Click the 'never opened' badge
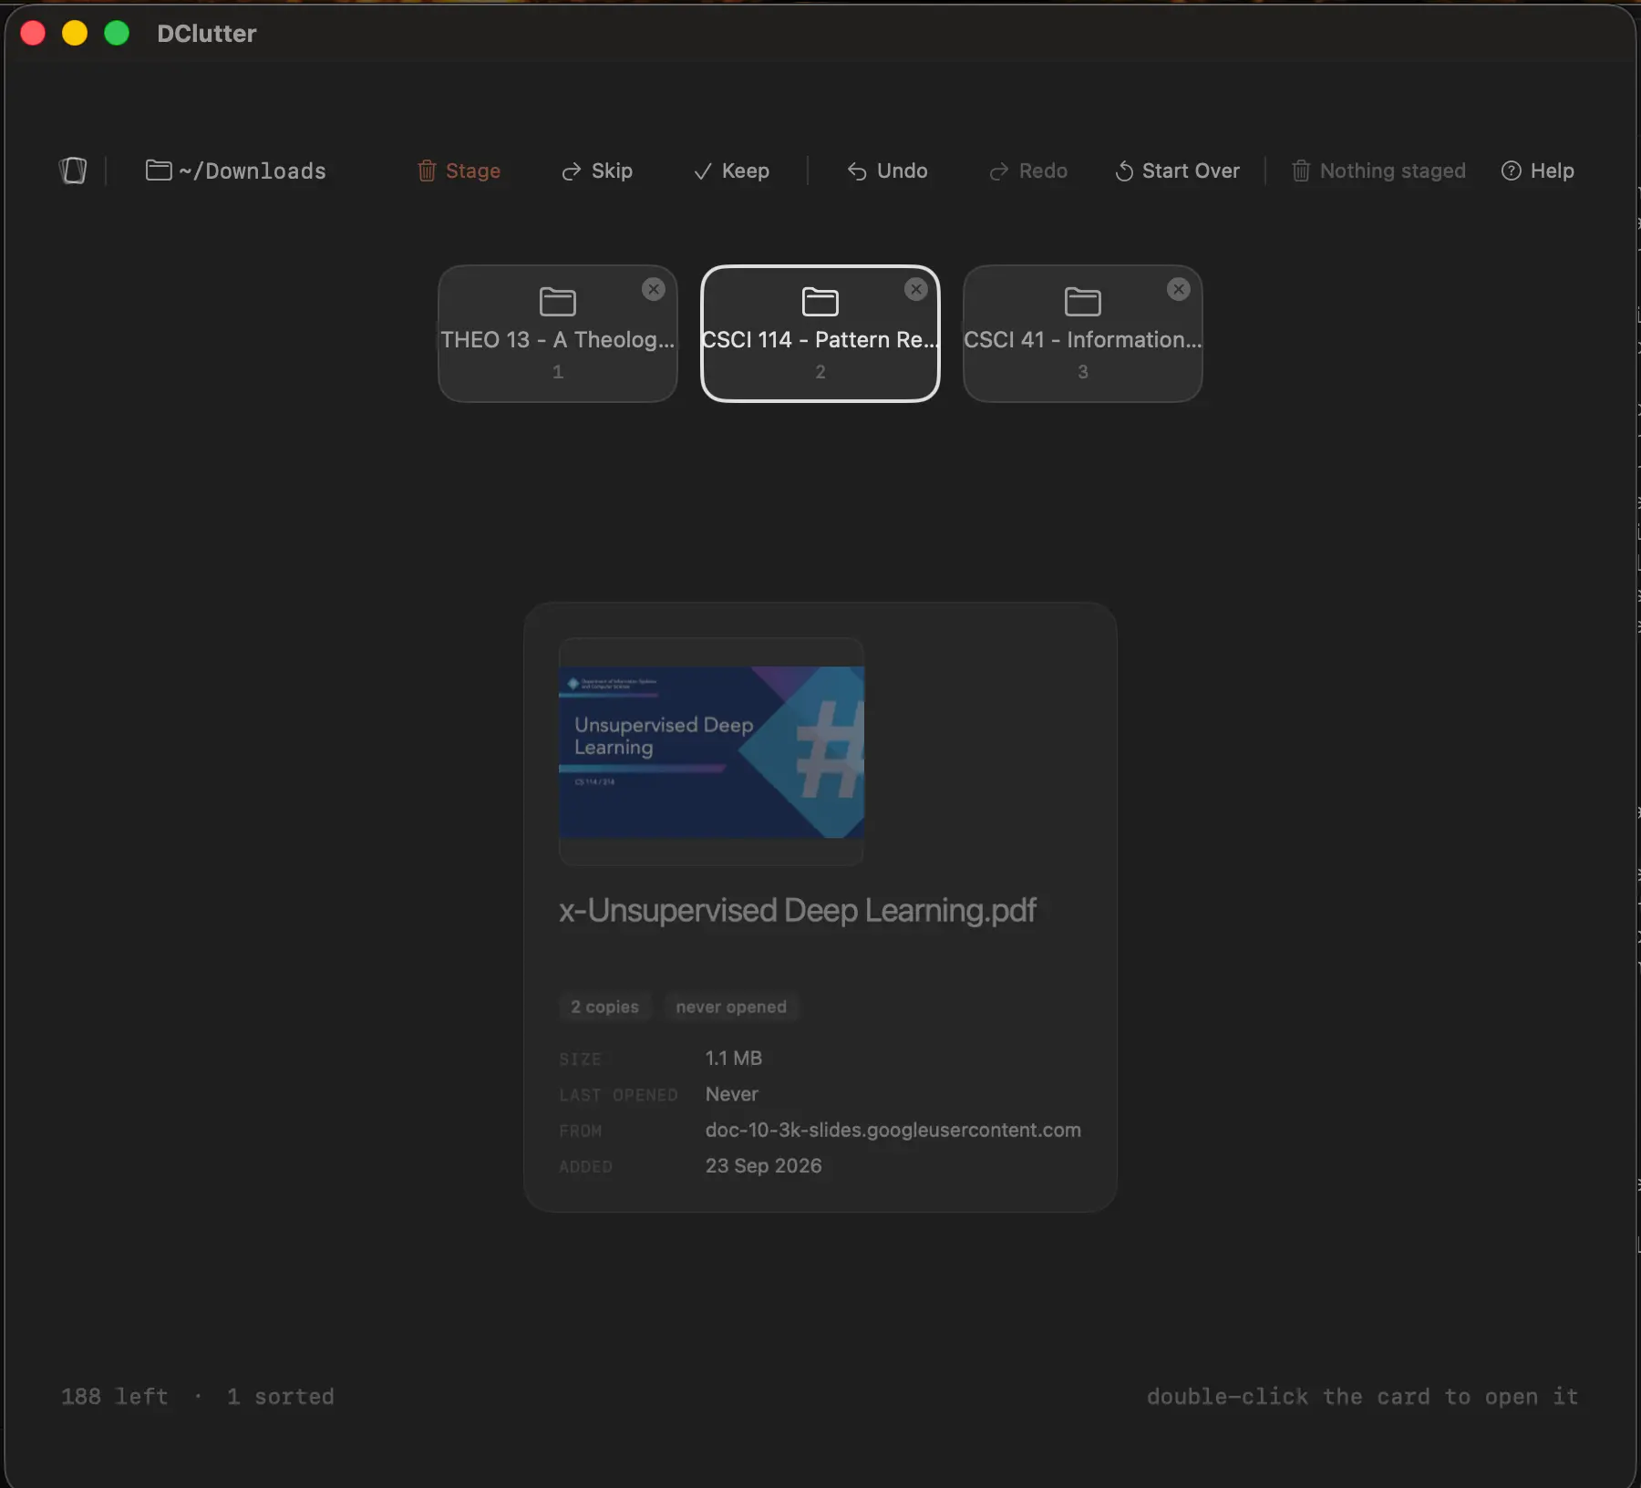Viewport: 1641px width, 1488px height. pyautogui.click(x=731, y=1007)
